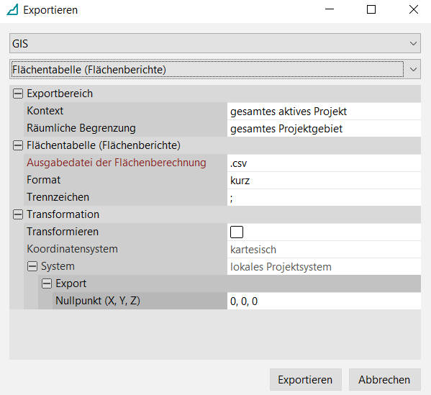Screen dimensions: 431x395
Task: Maximize the Exportieren dialog window
Action: coord(371,9)
